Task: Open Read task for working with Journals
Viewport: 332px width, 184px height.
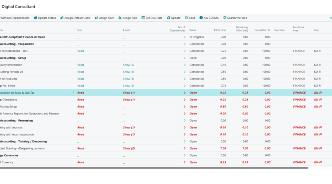Action: coord(81,128)
